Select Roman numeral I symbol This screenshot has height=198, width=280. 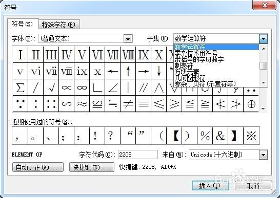[x=20, y=55]
